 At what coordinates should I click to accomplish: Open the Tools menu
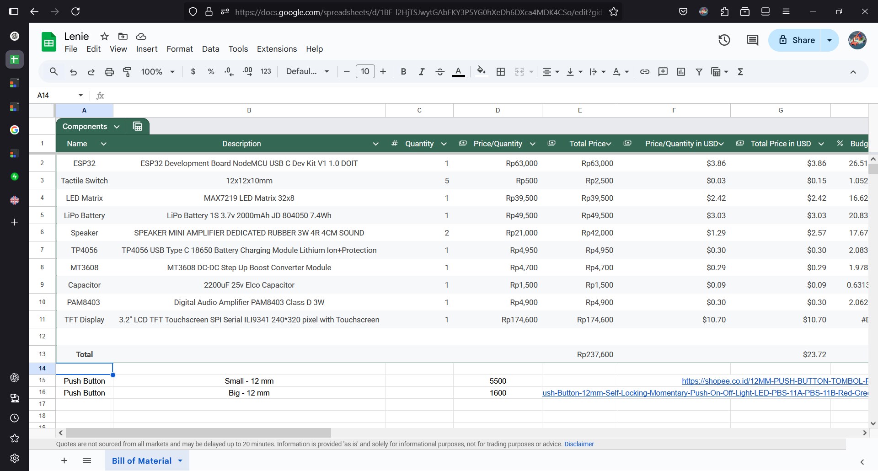(238, 49)
